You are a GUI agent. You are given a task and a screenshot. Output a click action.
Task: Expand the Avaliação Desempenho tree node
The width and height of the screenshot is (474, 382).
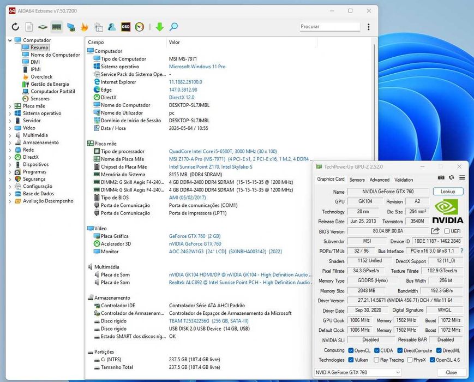pos(10,201)
